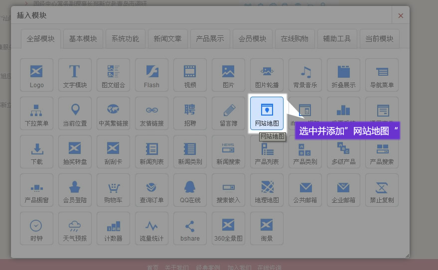Pick the 图片轮播 image carousel module
The height and width of the screenshot is (270, 438).
[x=267, y=75]
